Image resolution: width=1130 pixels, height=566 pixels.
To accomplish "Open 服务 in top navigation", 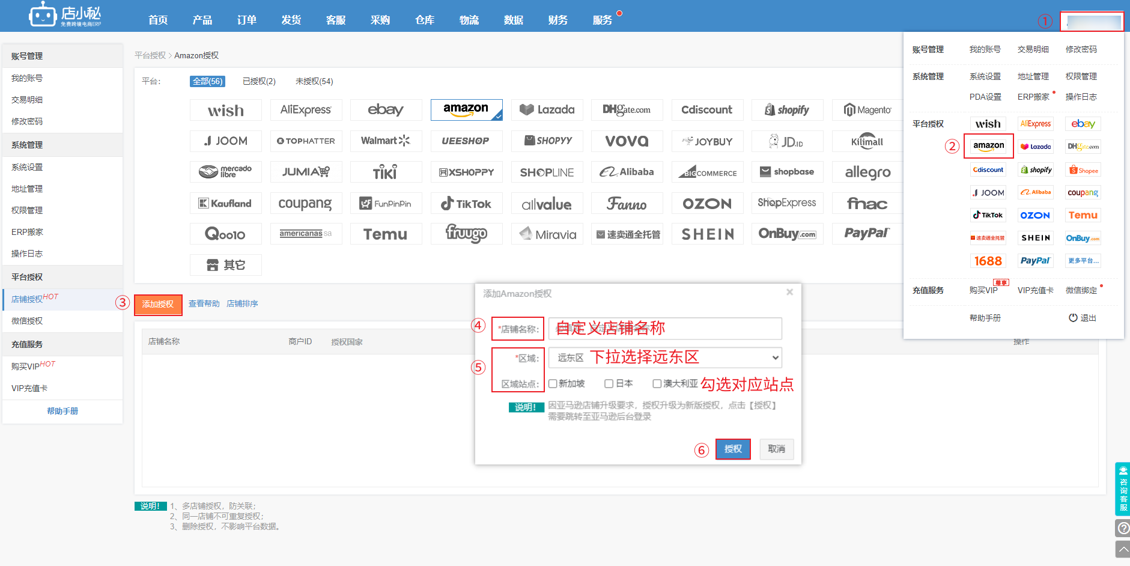I will [x=603, y=20].
